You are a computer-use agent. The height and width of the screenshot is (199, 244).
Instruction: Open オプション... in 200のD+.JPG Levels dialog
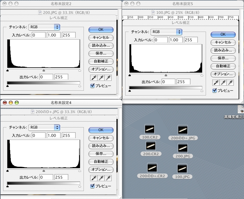101,170
